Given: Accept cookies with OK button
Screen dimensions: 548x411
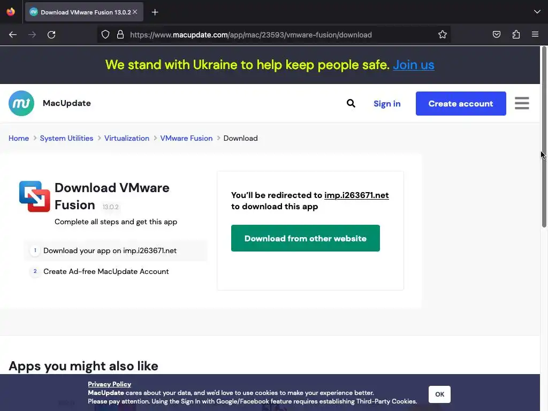Looking at the screenshot, I should [439, 394].
